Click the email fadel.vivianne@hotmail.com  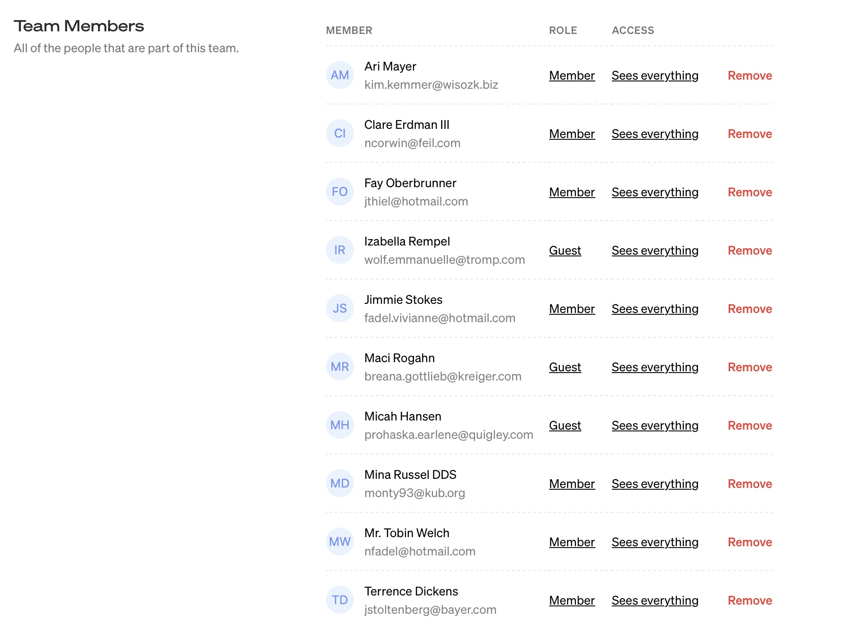coord(440,318)
